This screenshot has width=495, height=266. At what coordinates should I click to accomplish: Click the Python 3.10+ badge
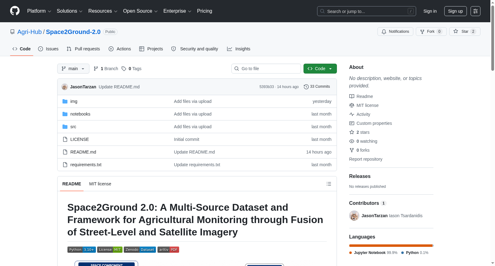point(82,250)
